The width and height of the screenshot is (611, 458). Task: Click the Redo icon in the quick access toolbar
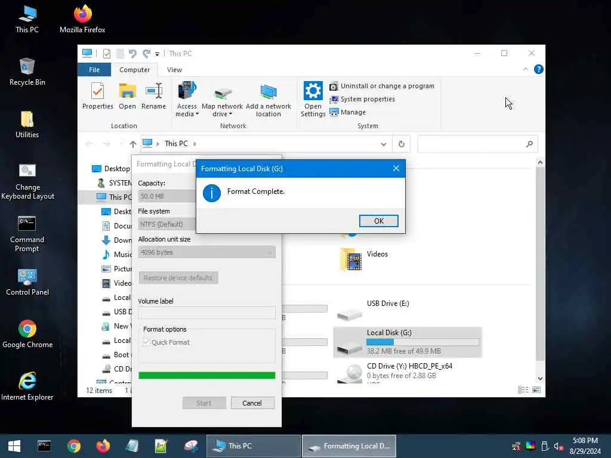click(146, 53)
